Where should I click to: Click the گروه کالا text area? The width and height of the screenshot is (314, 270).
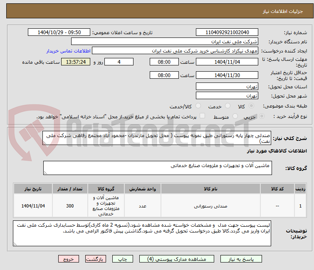pos(158,168)
